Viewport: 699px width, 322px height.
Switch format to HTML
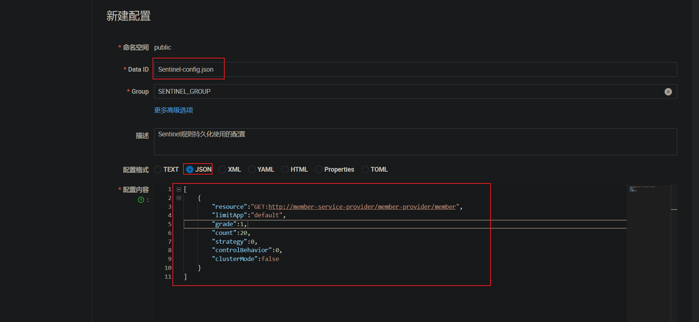tap(285, 169)
